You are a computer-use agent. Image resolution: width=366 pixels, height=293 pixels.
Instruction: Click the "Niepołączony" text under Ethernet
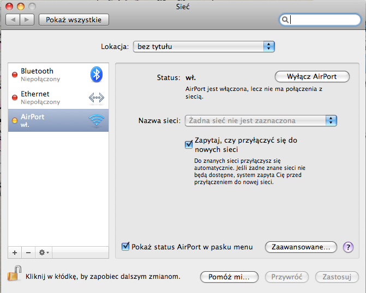point(40,102)
